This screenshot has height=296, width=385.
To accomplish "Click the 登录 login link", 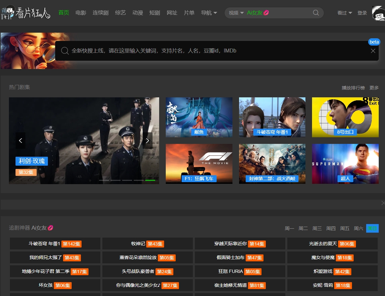I will coord(362,13).
